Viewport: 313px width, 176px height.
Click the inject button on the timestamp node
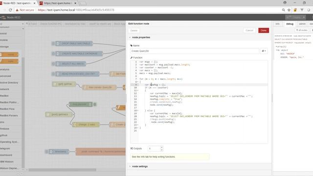point(46,152)
